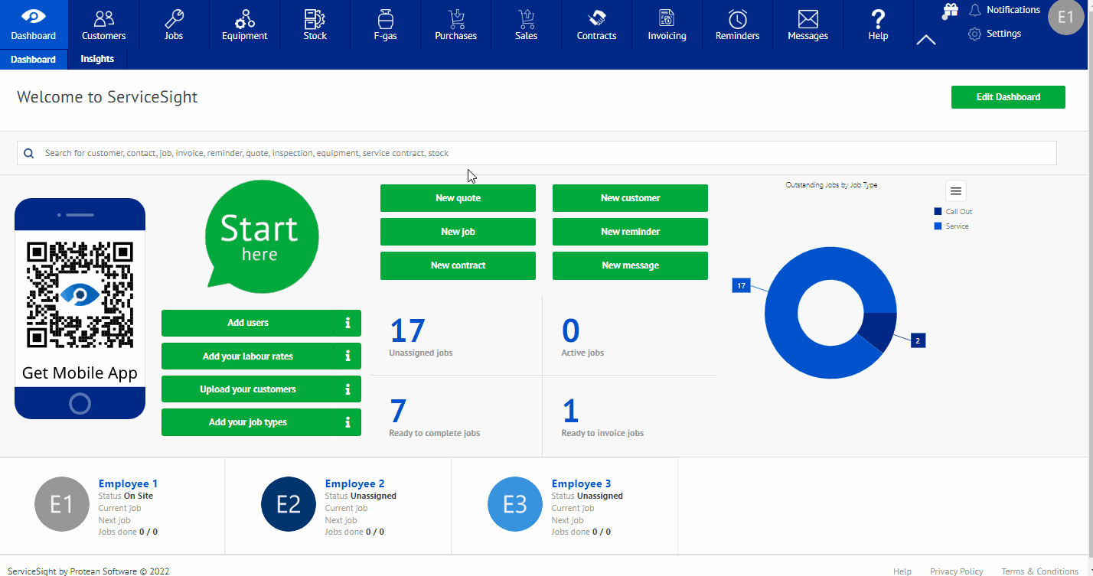Image resolution: width=1093 pixels, height=576 pixels.
Task: Open the Employee 3 link
Action: pyautogui.click(x=581, y=483)
